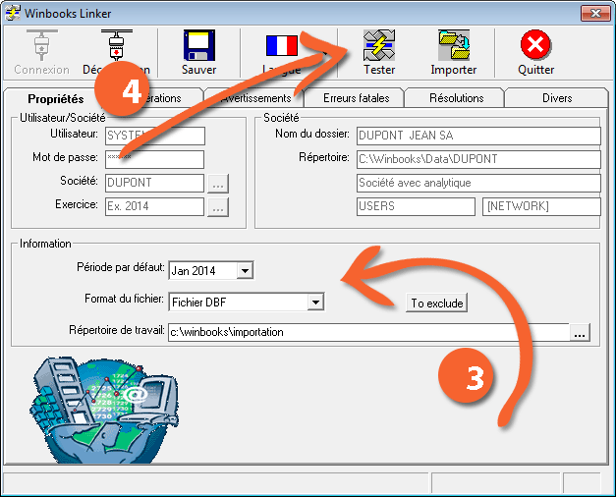The width and height of the screenshot is (616, 497).
Task: Click the Nom du dossier label
Action: tap(312, 134)
